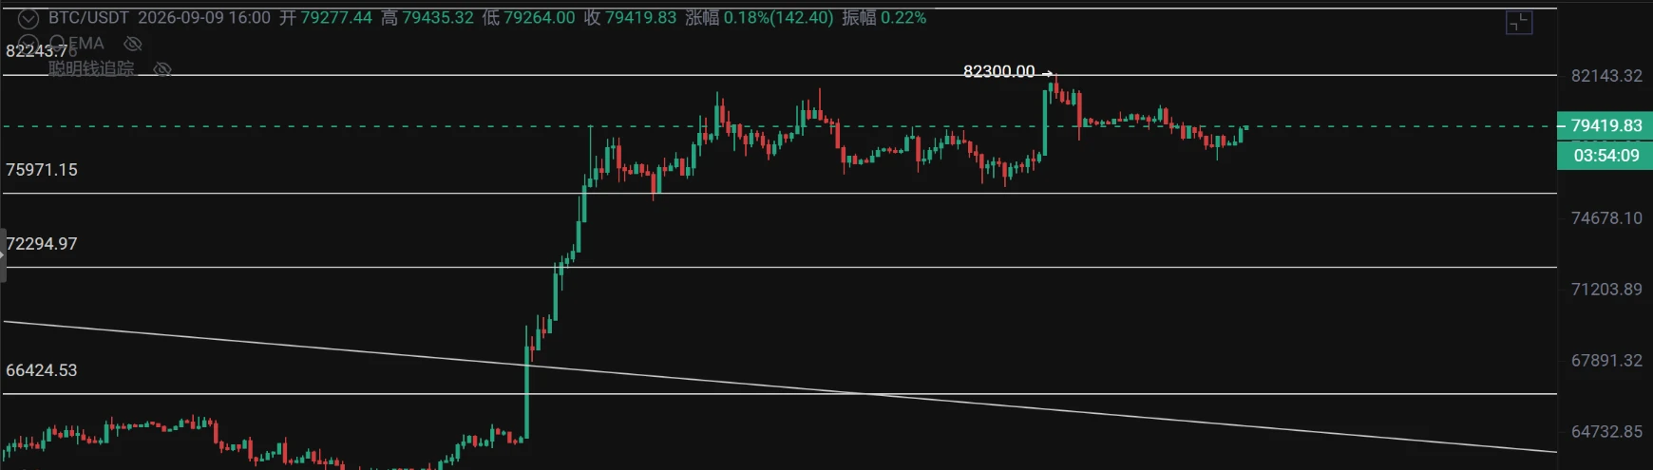Screen dimensions: 1653x470
Task: Select the 72294.97 horizontal level label
Action: click(x=42, y=244)
